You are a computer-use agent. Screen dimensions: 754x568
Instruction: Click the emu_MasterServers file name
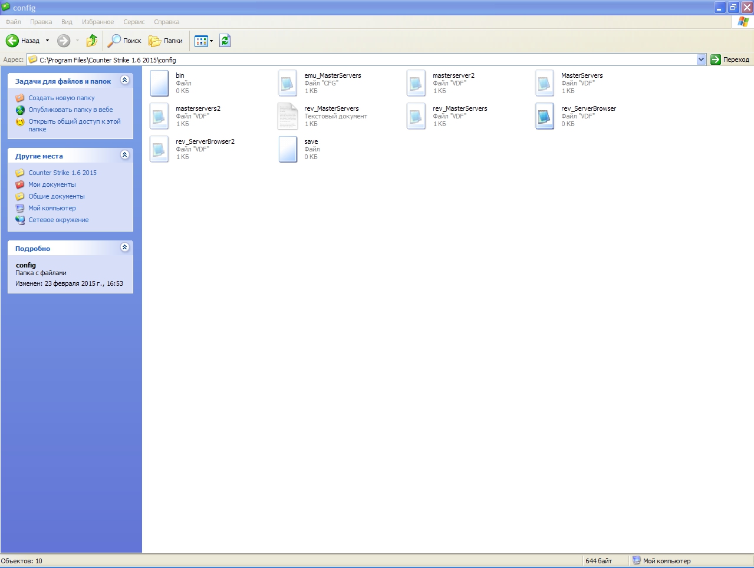(332, 75)
